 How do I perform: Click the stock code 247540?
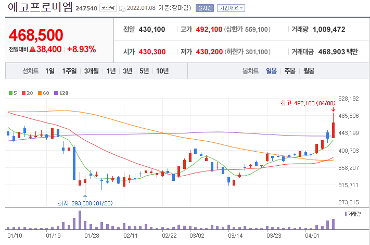(86, 8)
